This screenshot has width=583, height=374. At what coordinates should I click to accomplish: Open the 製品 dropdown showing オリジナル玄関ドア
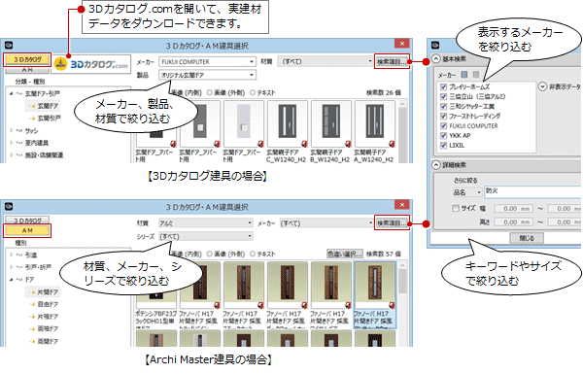point(207,75)
